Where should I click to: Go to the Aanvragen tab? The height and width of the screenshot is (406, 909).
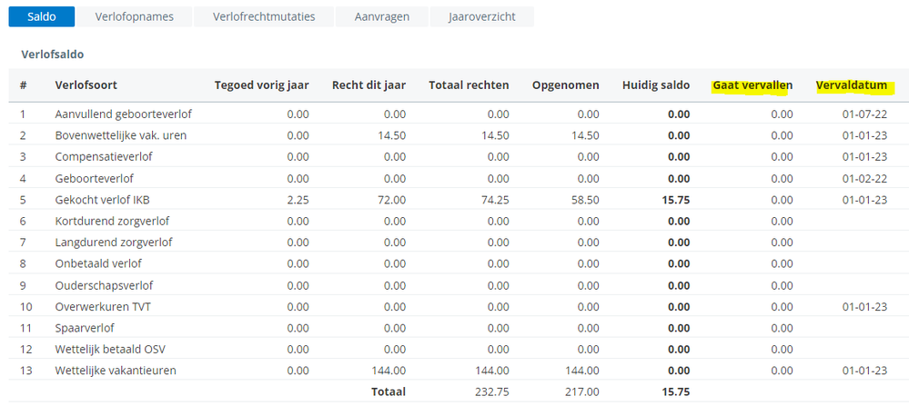pyautogui.click(x=382, y=16)
